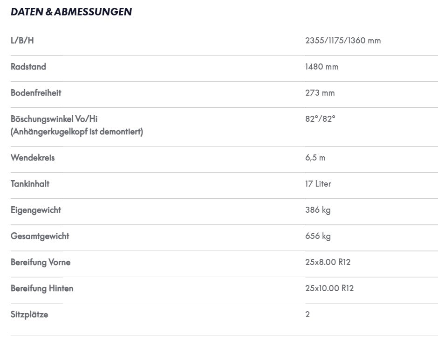Select the L/B/H row label

[22, 41]
